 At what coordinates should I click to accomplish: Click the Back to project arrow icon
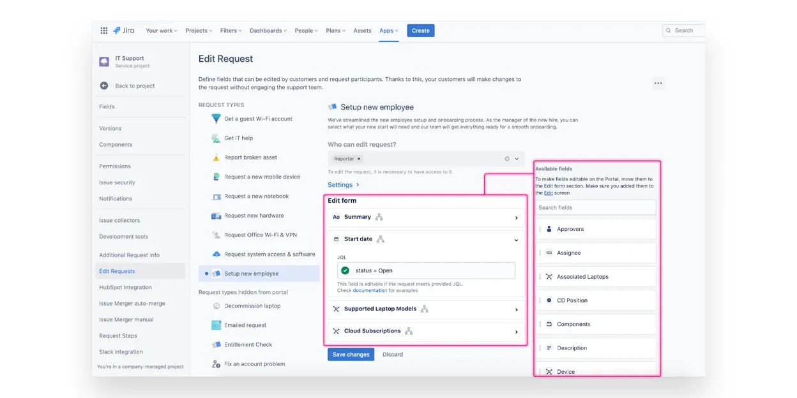pyautogui.click(x=104, y=86)
